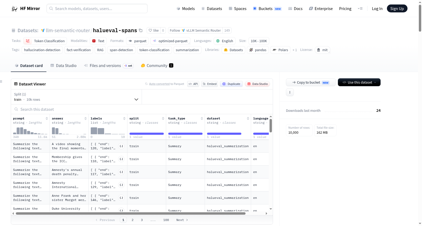Expand the more-options menu beside Pricing
The height and width of the screenshot is (226, 422).
[x=360, y=8]
